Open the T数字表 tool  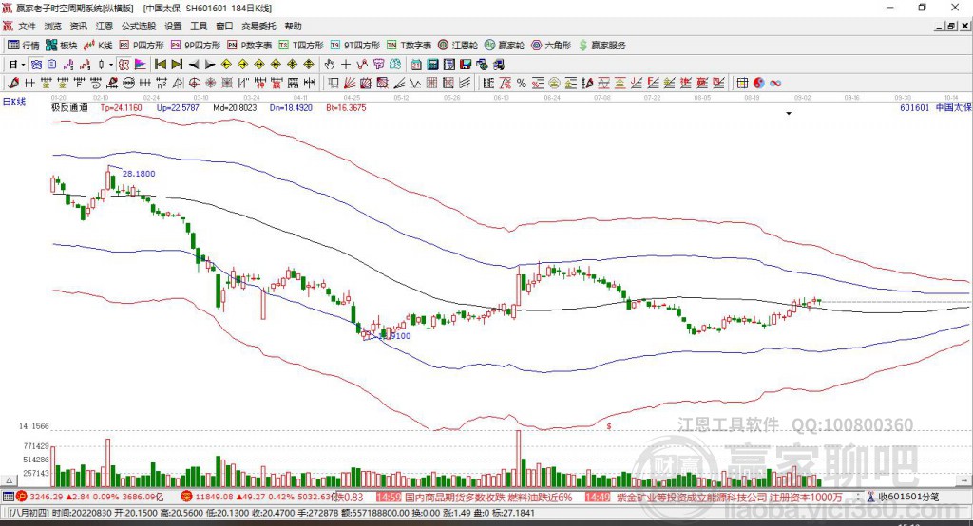coord(409,46)
